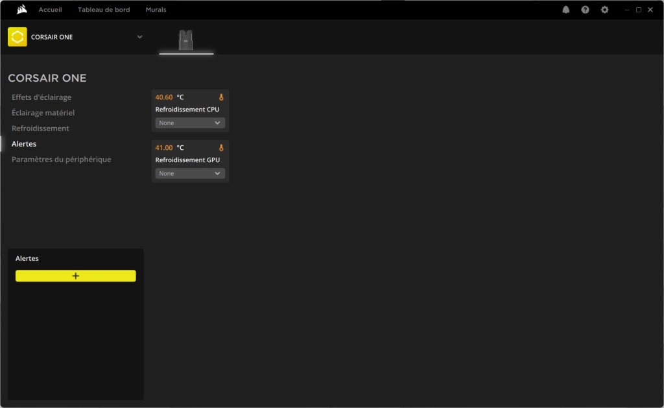This screenshot has height=408, width=664.
Task: Go to the Accueil tab
Action: (x=50, y=10)
